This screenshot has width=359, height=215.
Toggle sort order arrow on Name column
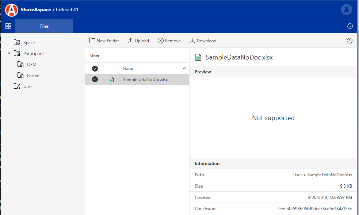[184, 69]
